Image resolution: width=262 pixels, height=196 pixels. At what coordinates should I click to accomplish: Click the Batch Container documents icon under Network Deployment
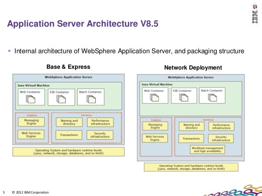point(212,97)
